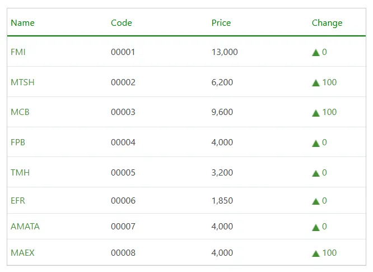This screenshot has height=272, width=373.
Task: Click the 13,000 price cell for FMI
Action: coord(225,52)
